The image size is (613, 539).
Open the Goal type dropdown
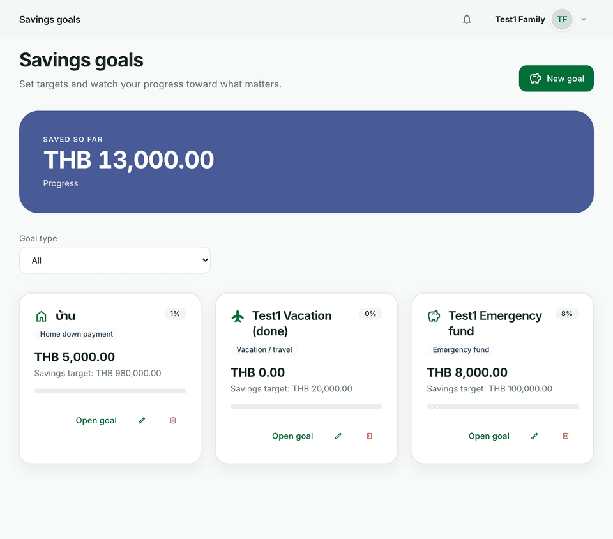click(115, 261)
